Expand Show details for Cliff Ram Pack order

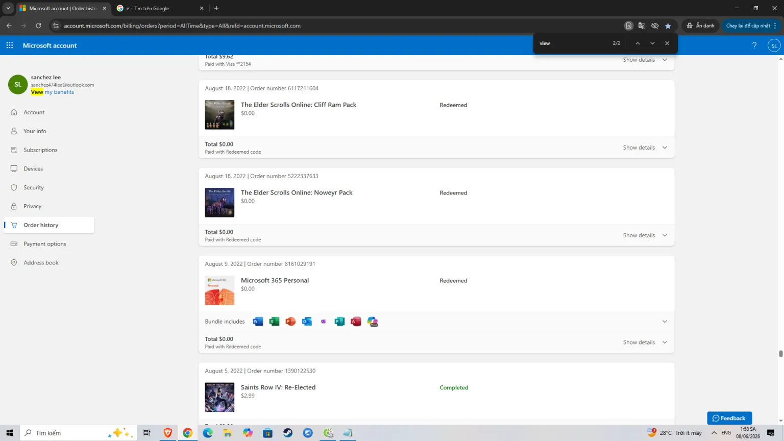click(x=645, y=148)
